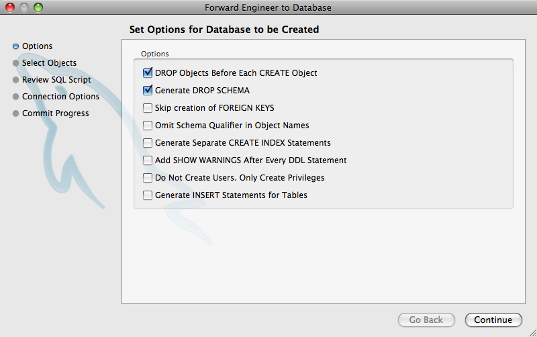Viewport: 537px width, 337px height.
Task: Select the Select Objects wizard step
Action: tap(49, 63)
